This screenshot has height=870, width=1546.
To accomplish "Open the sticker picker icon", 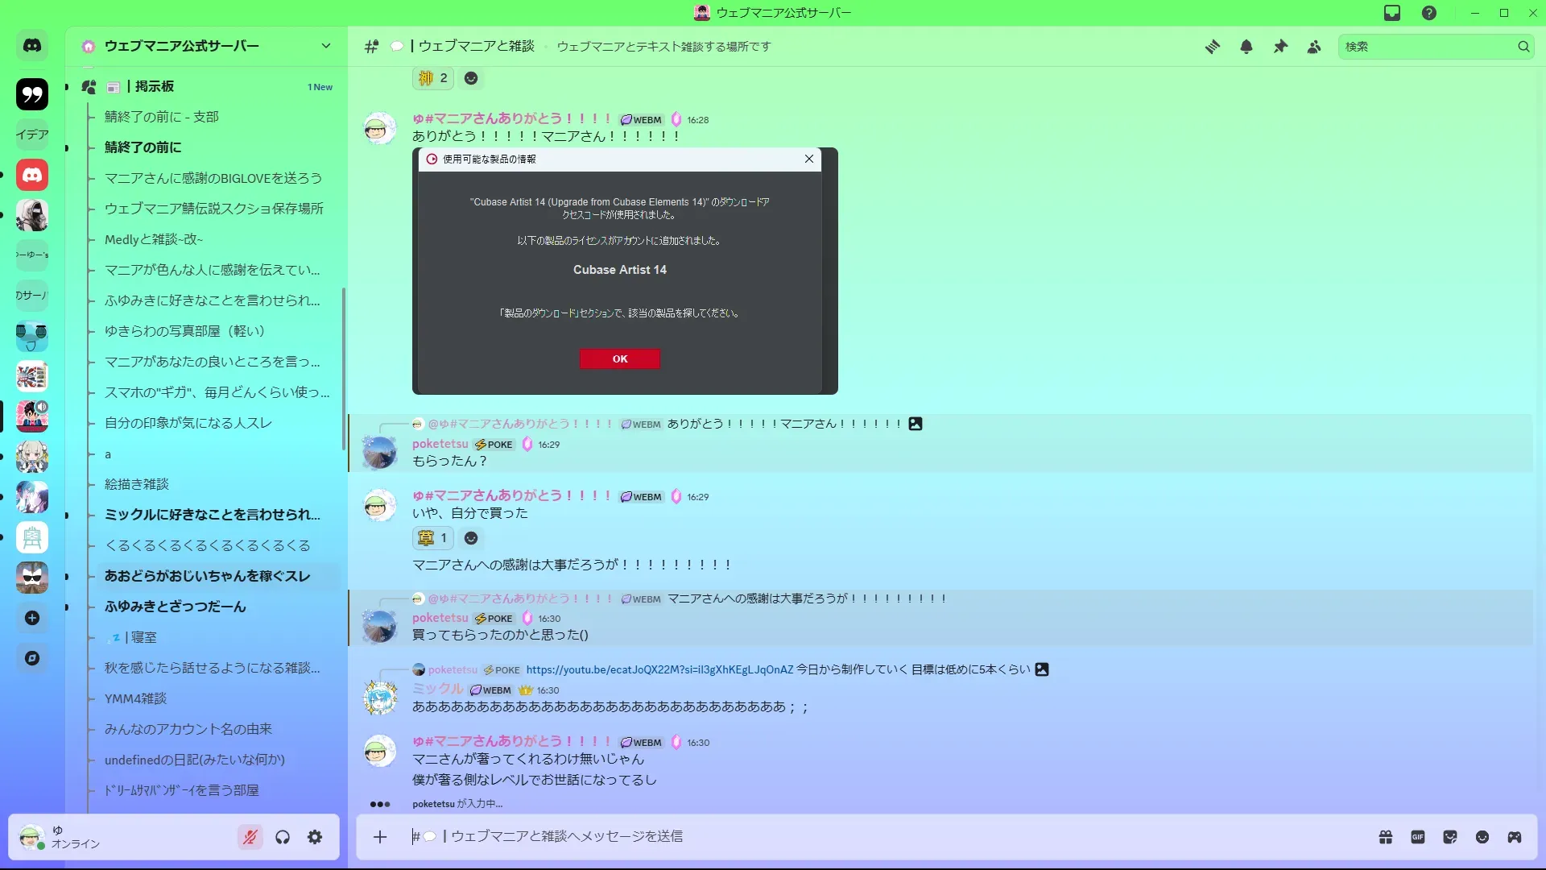I will 1450,837.
